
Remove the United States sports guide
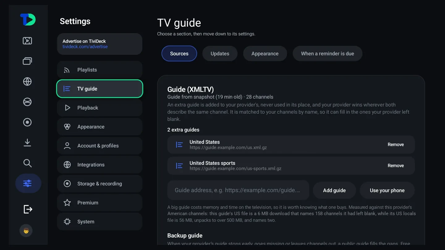coord(396,166)
